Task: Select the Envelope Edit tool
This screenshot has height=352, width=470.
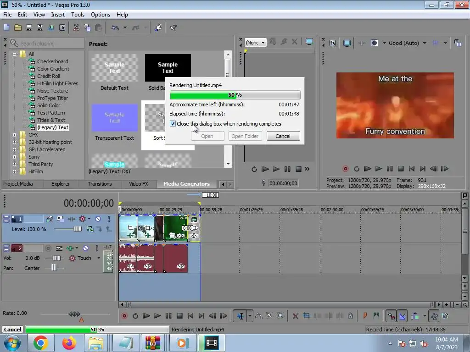Action: [x=259, y=316]
